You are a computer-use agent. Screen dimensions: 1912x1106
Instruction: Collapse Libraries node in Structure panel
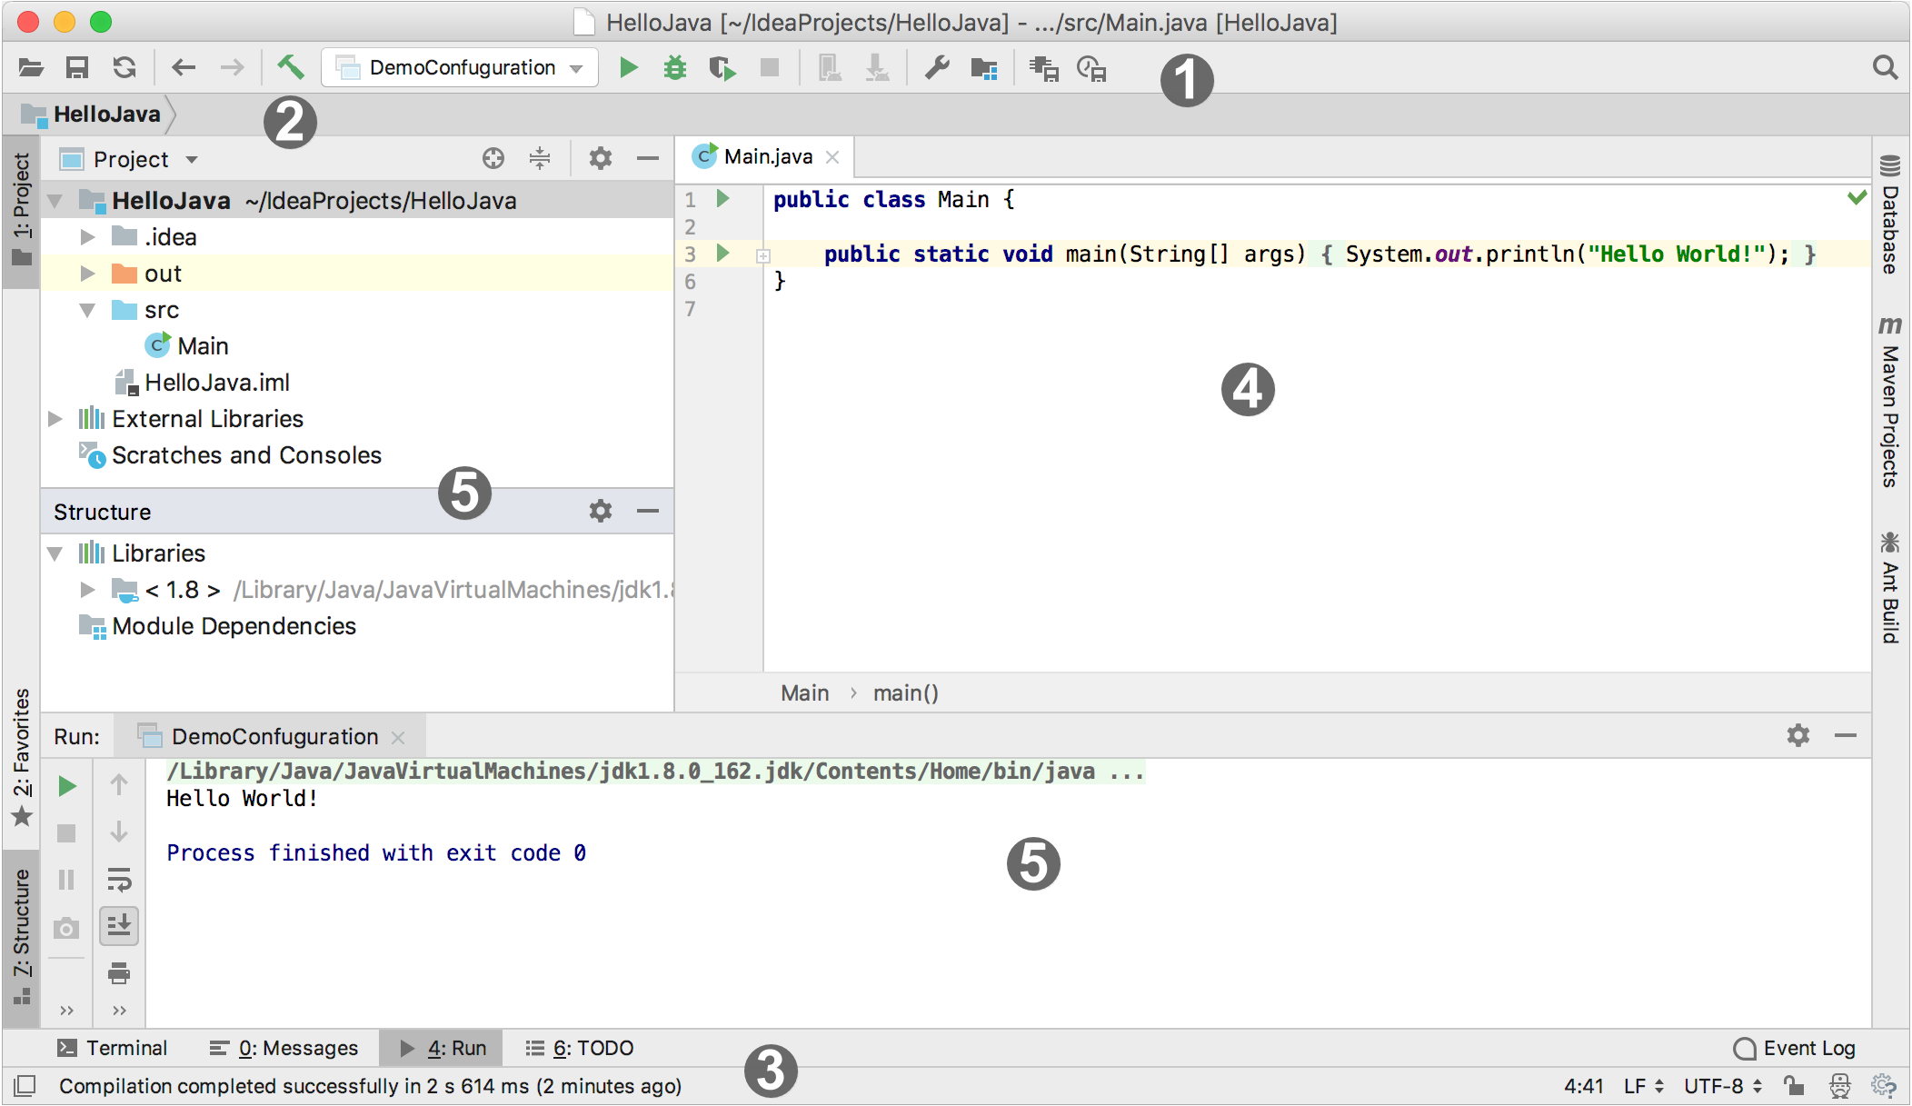(x=55, y=553)
